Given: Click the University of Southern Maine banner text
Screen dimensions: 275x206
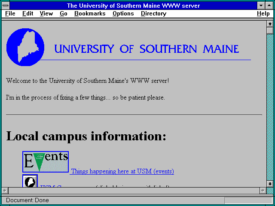Looking at the screenshot, I should pos(147,49).
